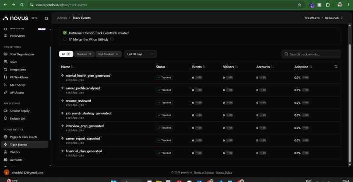Screen dimensions: 353x182
Task: Sort table by Name column
Action: pyautogui.click(x=67, y=67)
